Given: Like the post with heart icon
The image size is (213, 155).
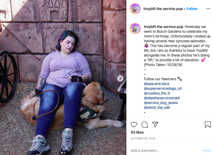Looking at the screenshot, I should click(134, 124).
